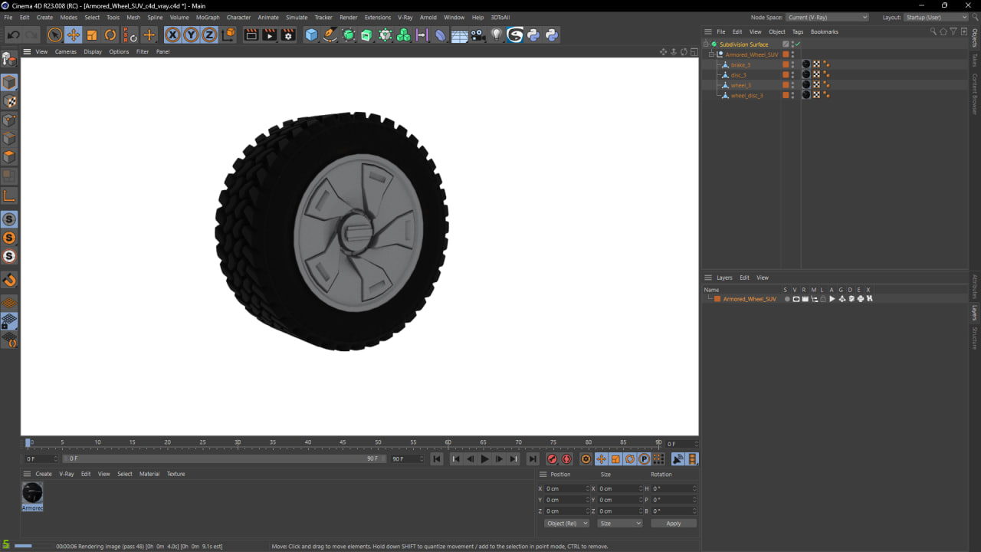Click the timeline playhead at frame 0
This screenshot has height=552, width=981.
[28, 442]
